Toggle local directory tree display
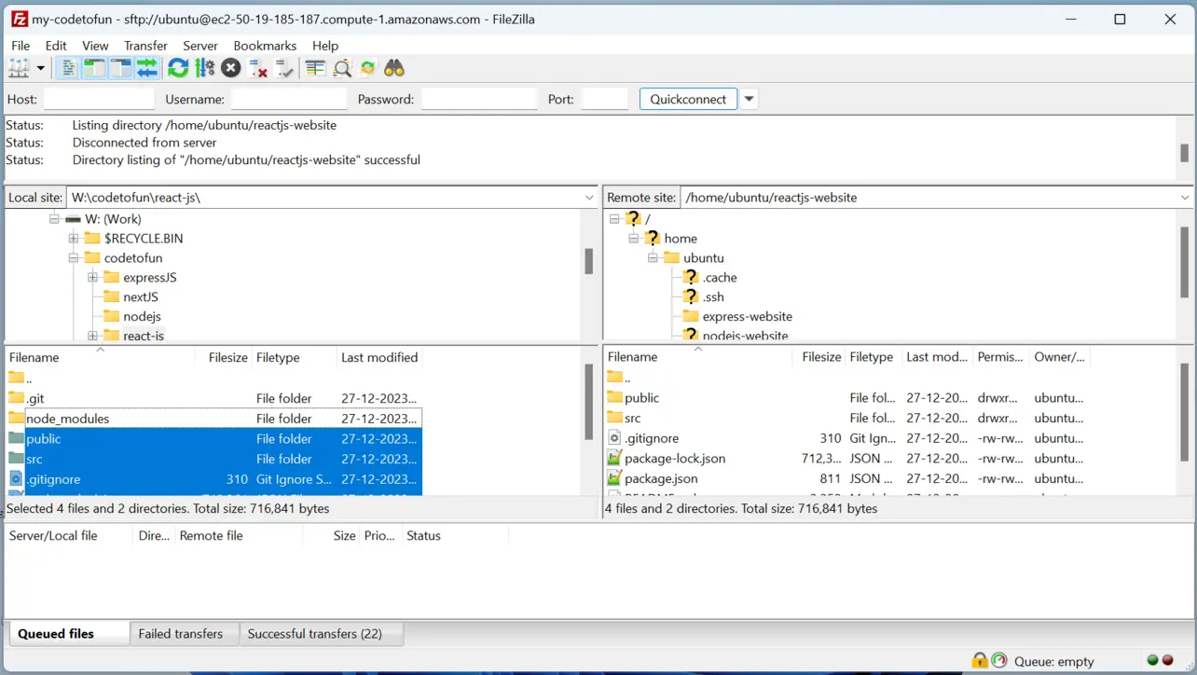 94,68
